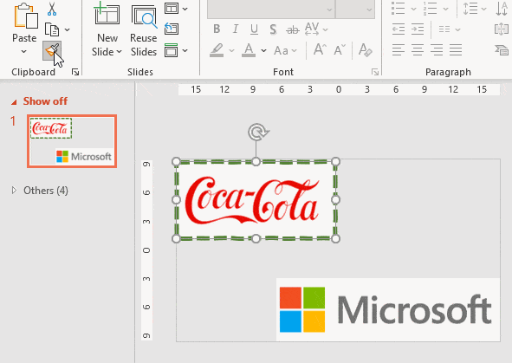Align text to the left

[399, 50]
